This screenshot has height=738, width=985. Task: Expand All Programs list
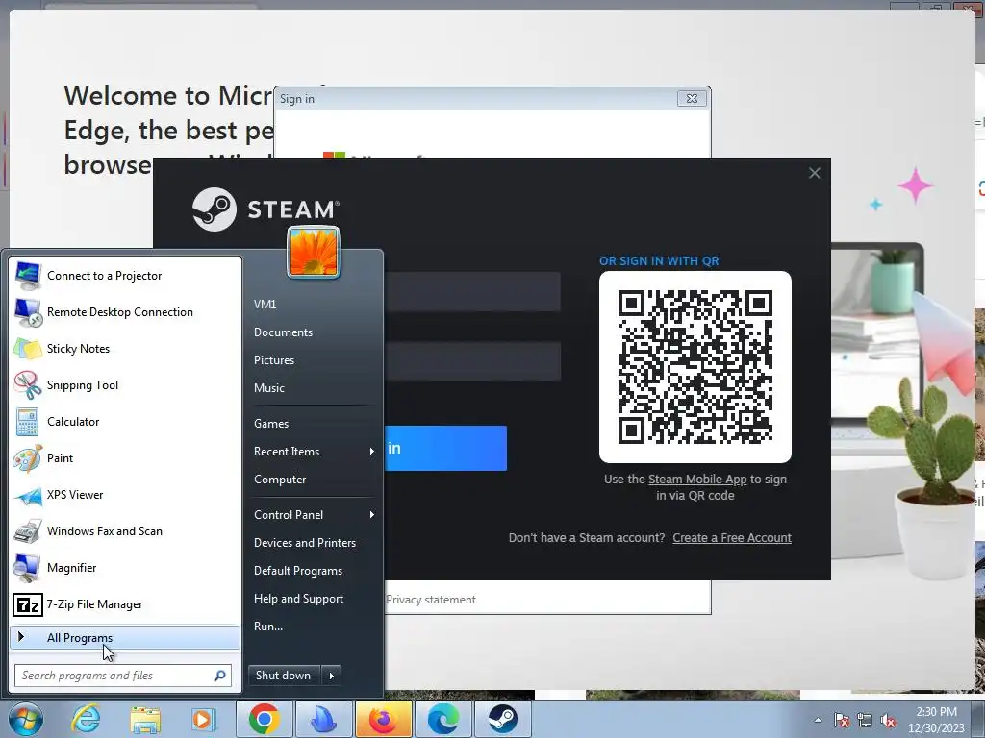tap(124, 638)
